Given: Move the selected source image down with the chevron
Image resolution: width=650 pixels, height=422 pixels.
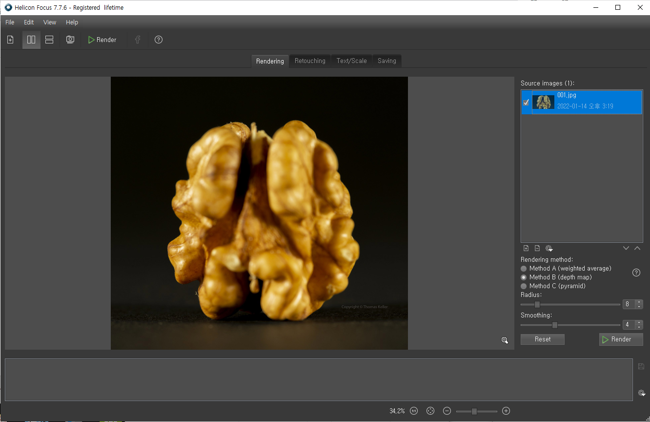Looking at the screenshot, I should point(626,248).
